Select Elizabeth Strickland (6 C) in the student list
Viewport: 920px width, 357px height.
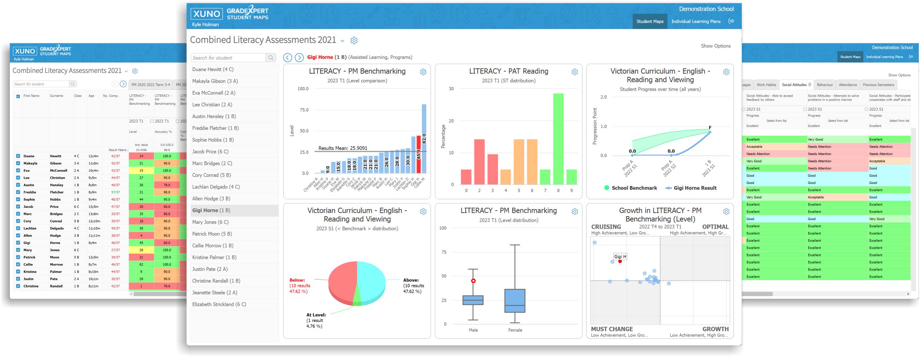point(235,304)
